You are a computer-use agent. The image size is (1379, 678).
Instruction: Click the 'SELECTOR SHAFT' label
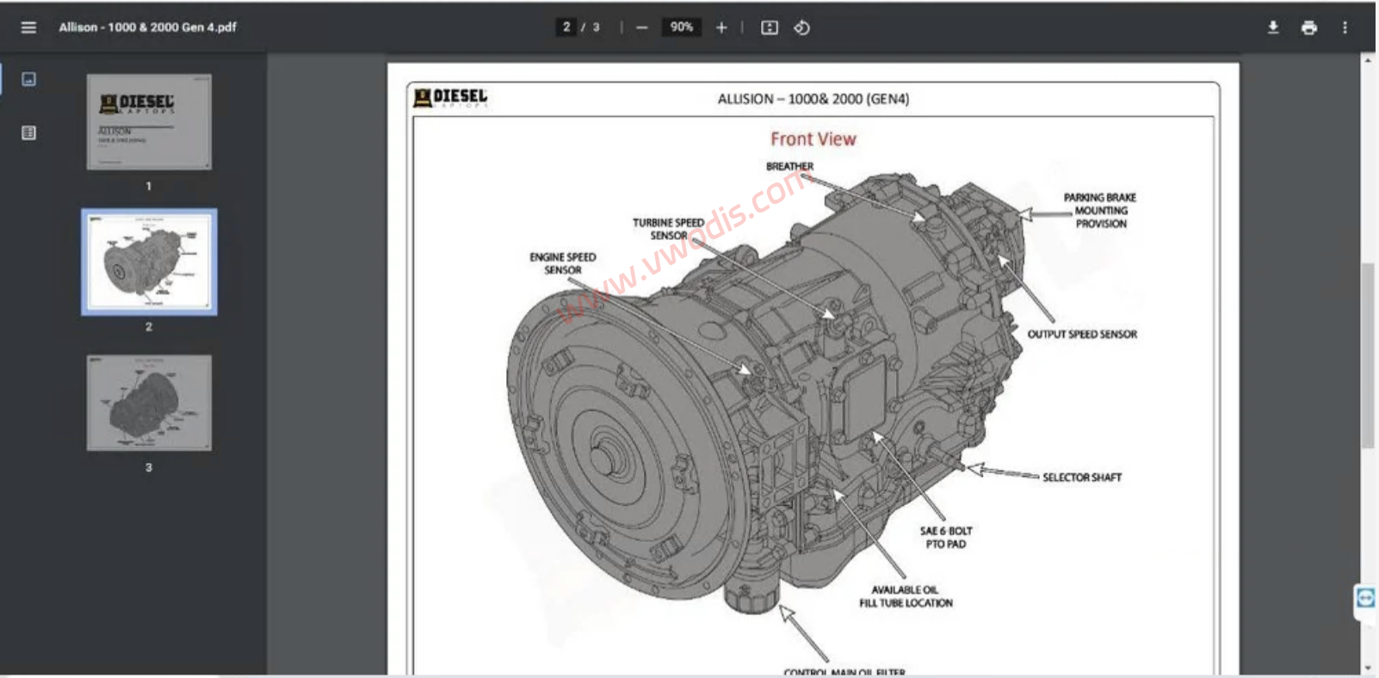tap(1082, 477)
